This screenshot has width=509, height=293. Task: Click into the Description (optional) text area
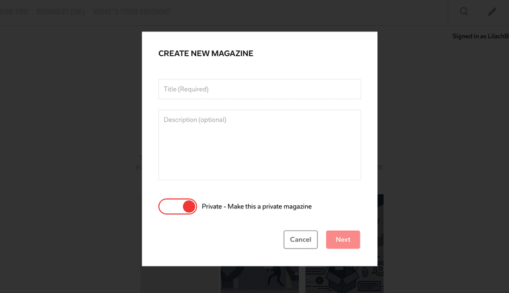(259, 145)
